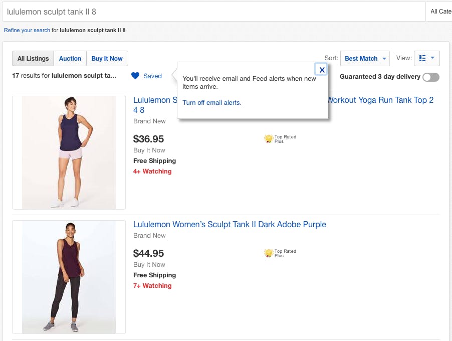Open the navy tank top product thumbnail
The width and height of the screenshot is (452, 341).
click(x=69, y=152)
